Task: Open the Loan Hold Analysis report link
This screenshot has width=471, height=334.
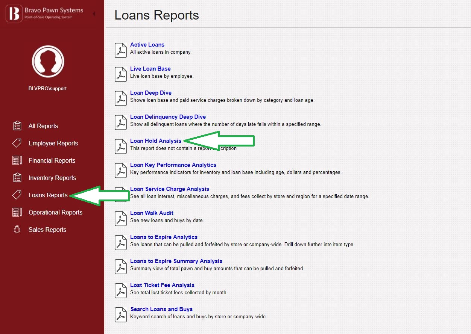Action: [x=155, y=141]
